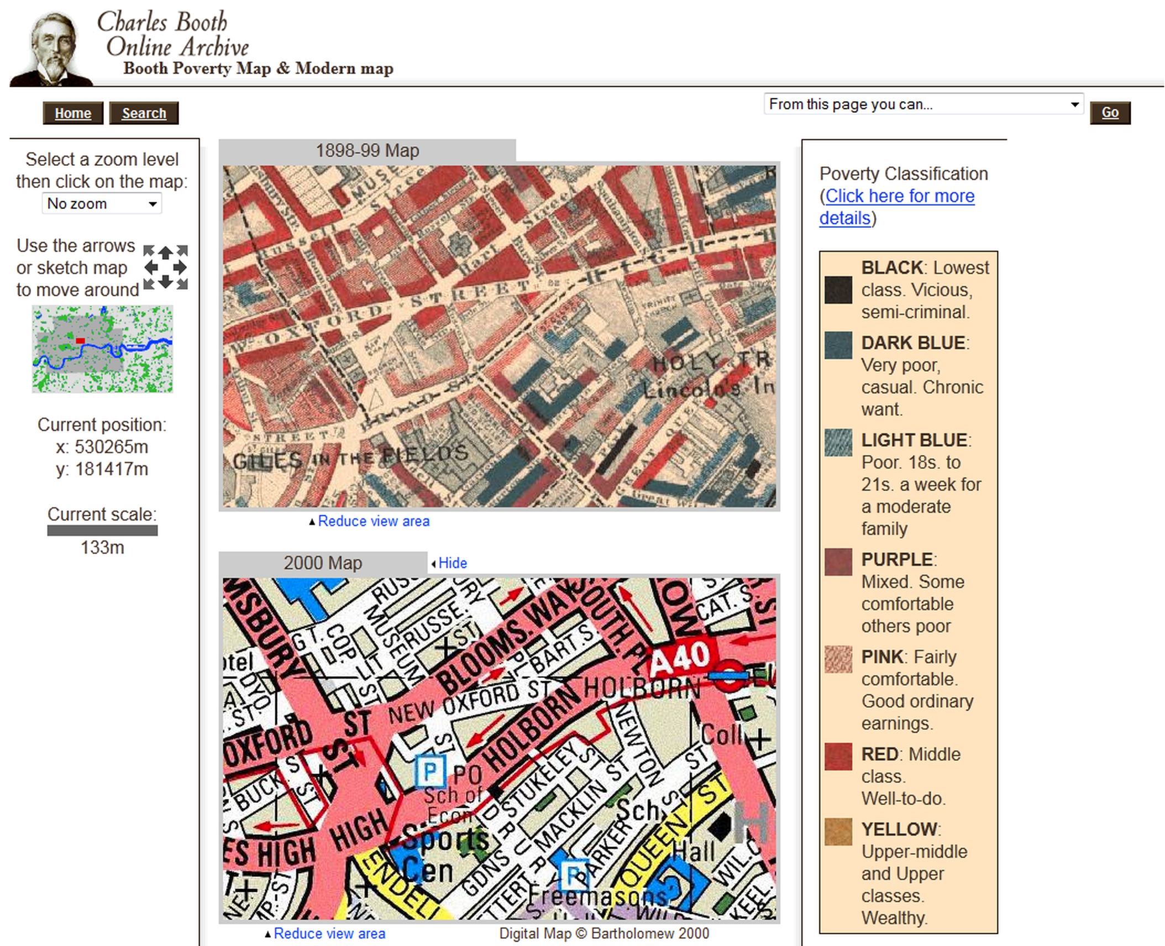
Task: Click the Dark Blue legend color swatch
Action: [838, 345]
